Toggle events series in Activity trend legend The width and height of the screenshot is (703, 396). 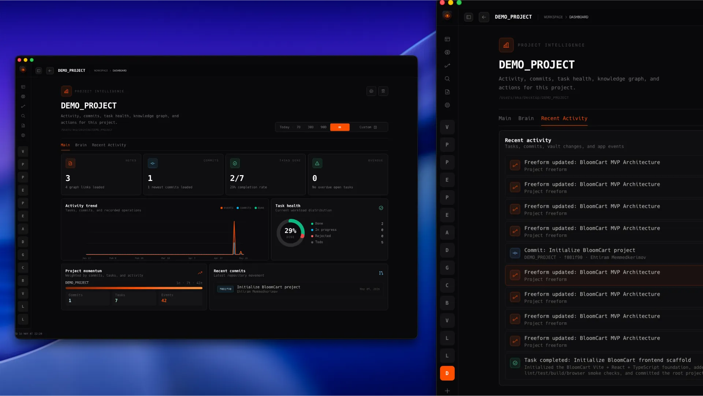(x=227, y=208)
